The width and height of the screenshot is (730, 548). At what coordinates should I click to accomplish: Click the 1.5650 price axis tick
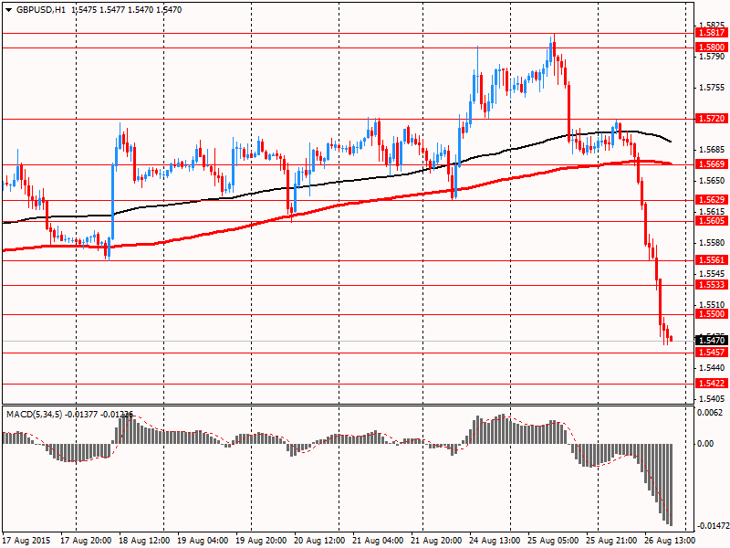[x=712, y=180]
